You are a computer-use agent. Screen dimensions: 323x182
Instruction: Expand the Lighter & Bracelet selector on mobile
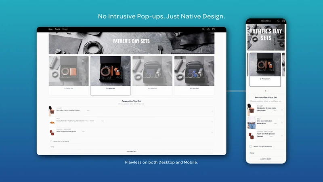(x=282, y=135)
